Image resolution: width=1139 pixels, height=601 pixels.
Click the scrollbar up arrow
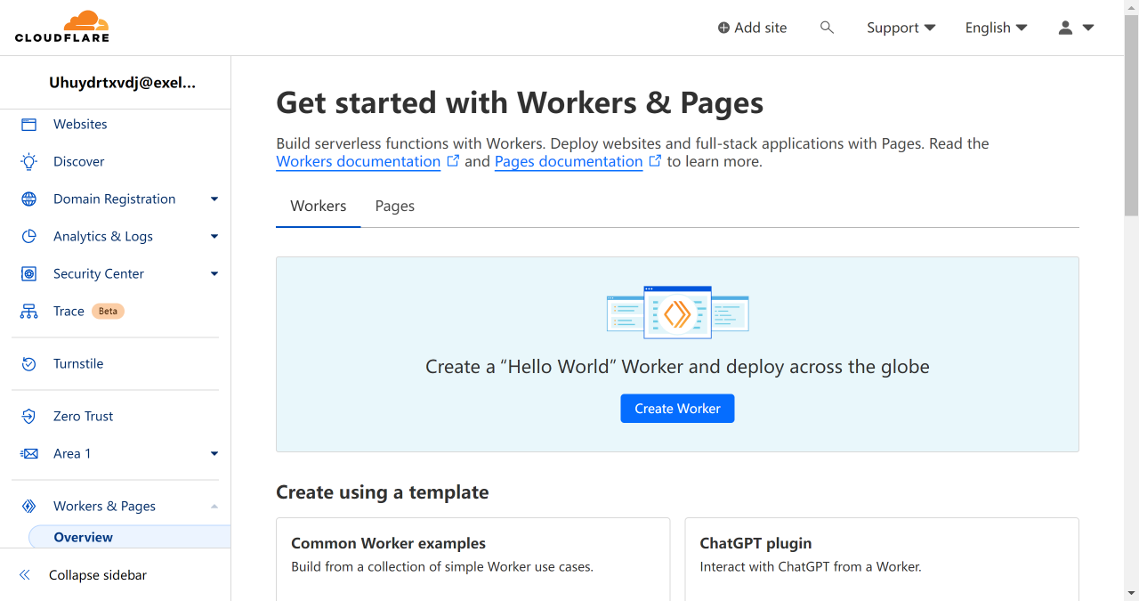tap(1131, 7)
